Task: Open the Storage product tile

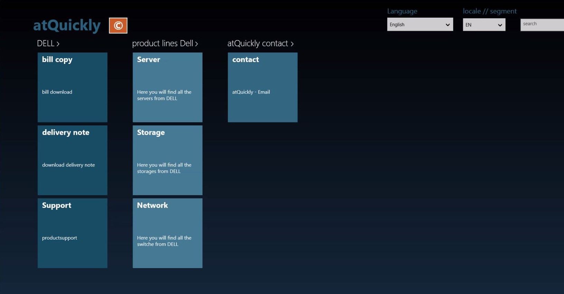Action: tap(168, 160)
